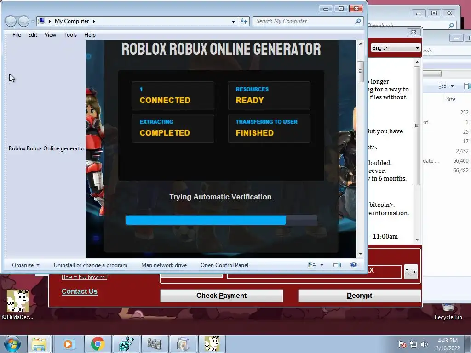The image size is (471, 353).
Task: Open the How to buy bitcoins link
Action: (85, 277)
